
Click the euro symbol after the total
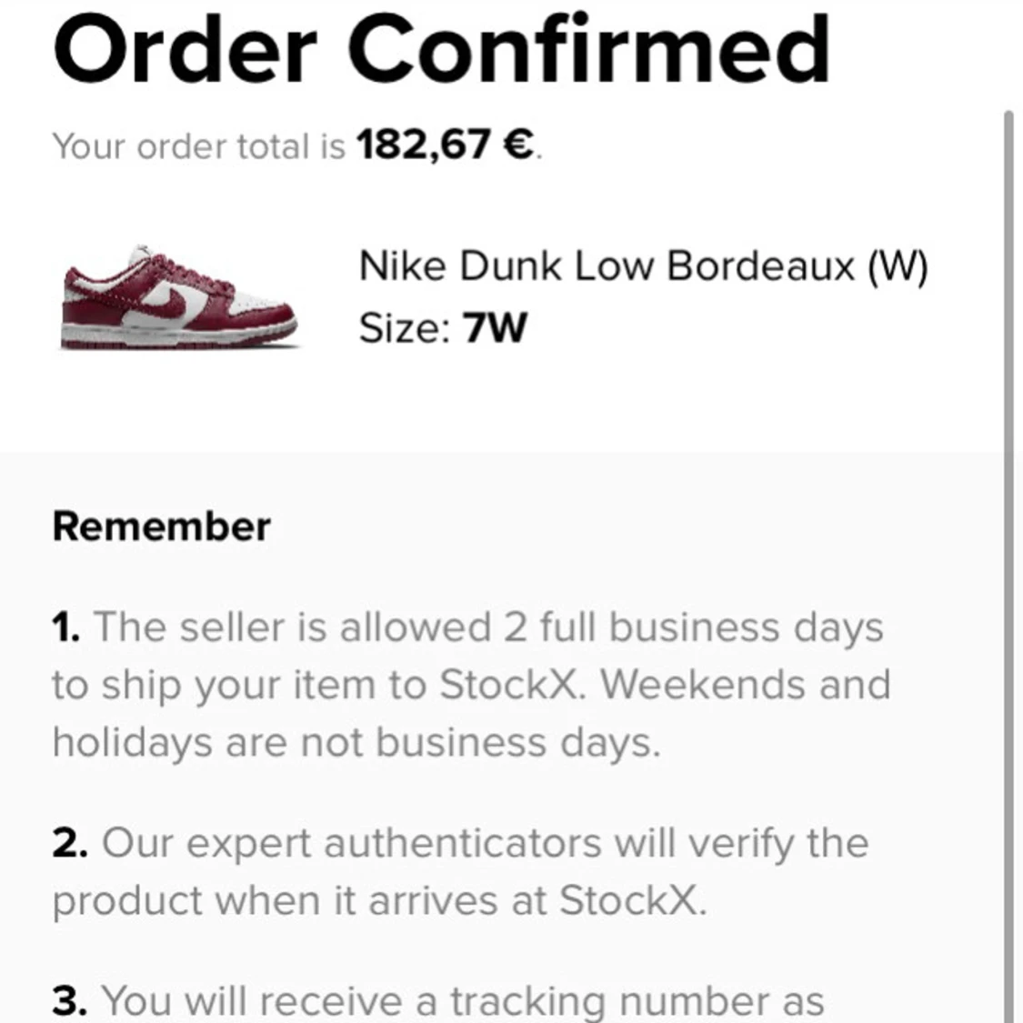pyautogui.click(x=519, y=145)
